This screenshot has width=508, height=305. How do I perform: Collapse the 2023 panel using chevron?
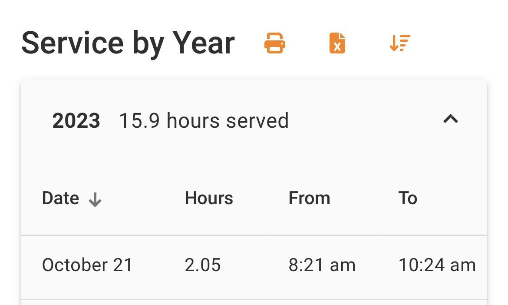(x=451, y=119)
